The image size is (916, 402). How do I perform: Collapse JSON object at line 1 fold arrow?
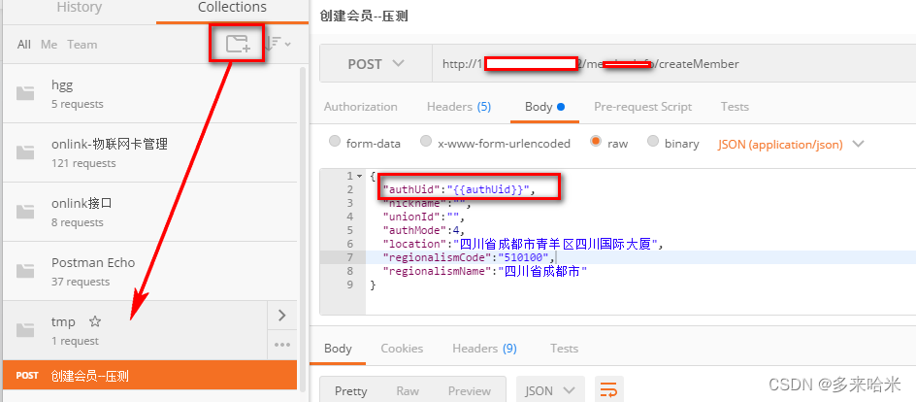359,176
